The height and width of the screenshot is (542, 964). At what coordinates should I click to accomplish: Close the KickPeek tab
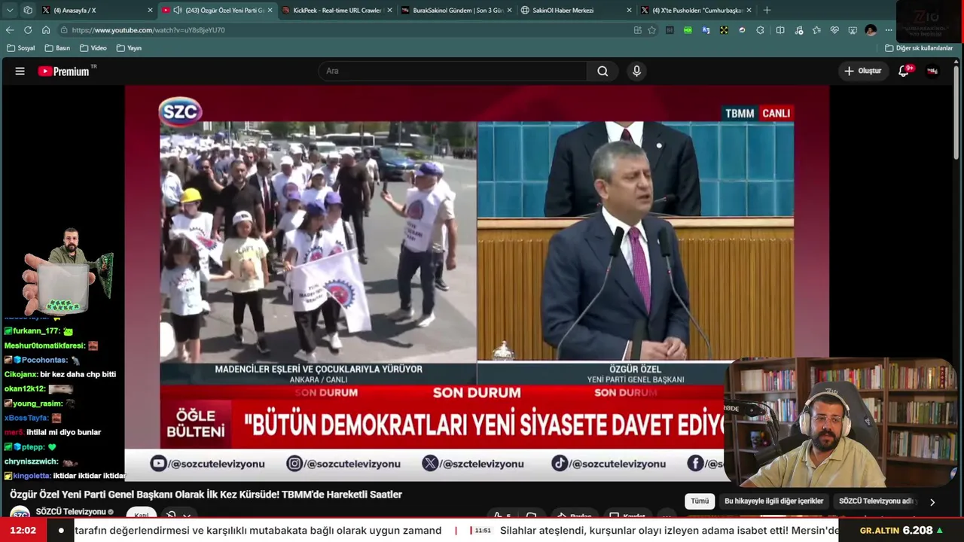389,11
